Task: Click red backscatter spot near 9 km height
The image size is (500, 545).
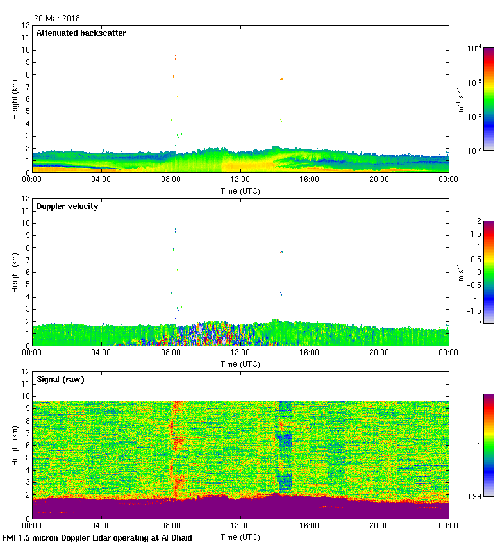Action: click(x=176, y=57)
